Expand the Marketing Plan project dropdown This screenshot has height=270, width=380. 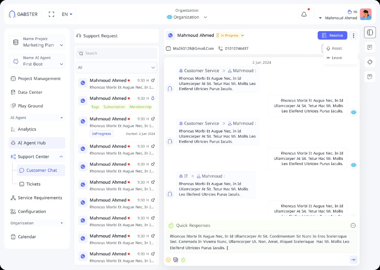click(61, 45)
